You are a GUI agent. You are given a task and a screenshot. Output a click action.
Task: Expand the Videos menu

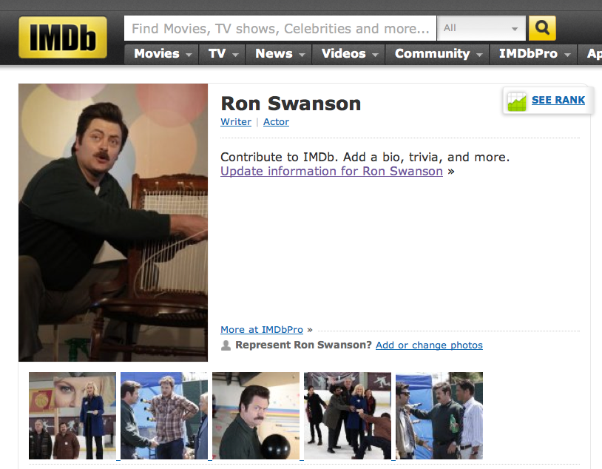[x=348, y=54]
